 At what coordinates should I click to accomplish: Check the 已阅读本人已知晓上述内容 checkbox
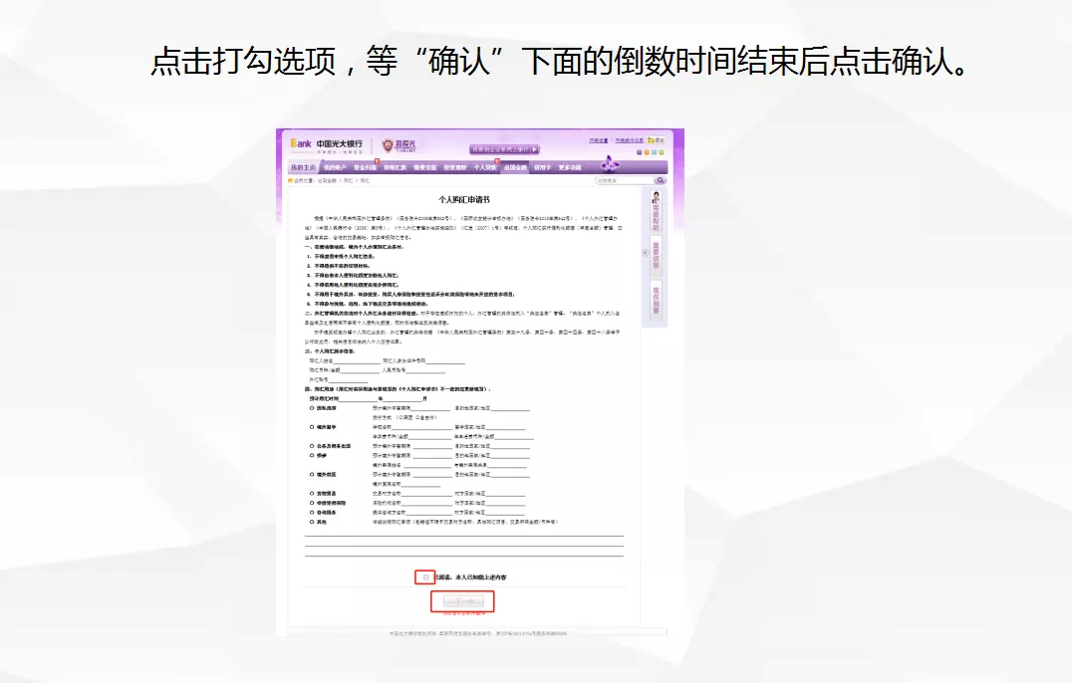pos(425,575)
